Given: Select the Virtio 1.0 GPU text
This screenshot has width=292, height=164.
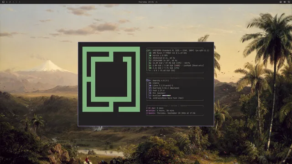Looking at the screenshot, I should click(160, 56).
